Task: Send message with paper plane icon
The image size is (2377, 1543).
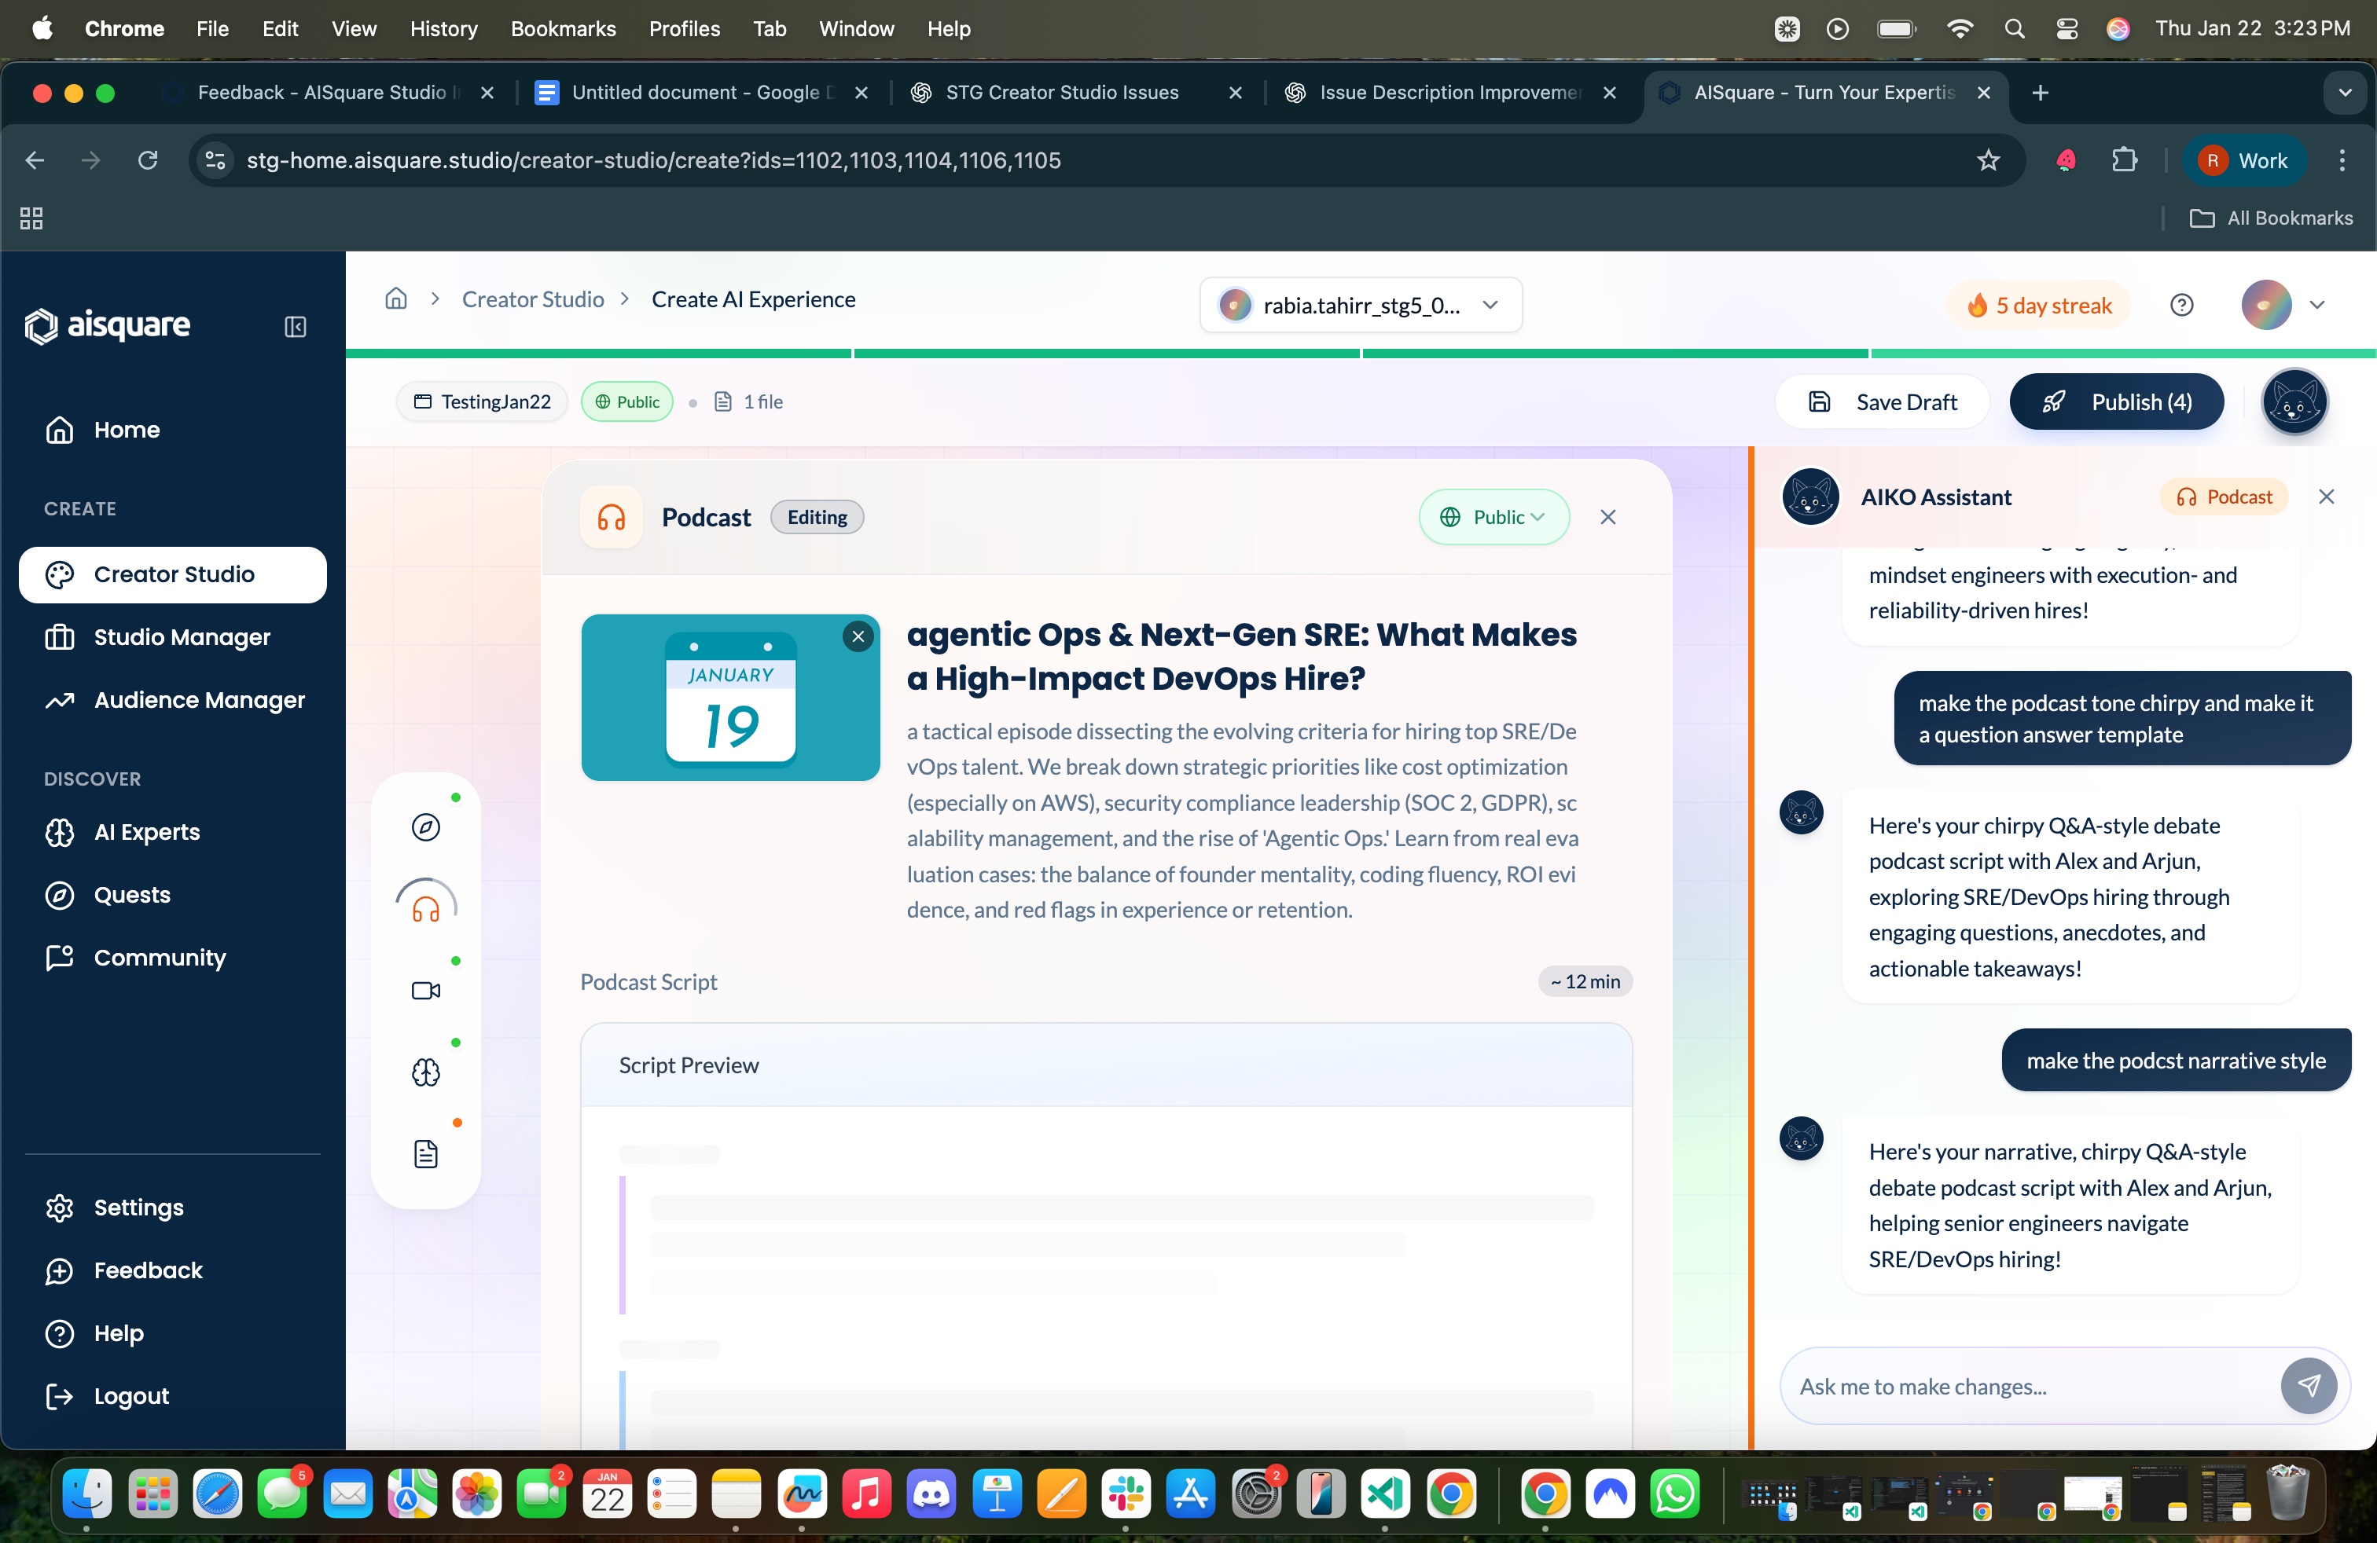Action: click(2308, 1385)
